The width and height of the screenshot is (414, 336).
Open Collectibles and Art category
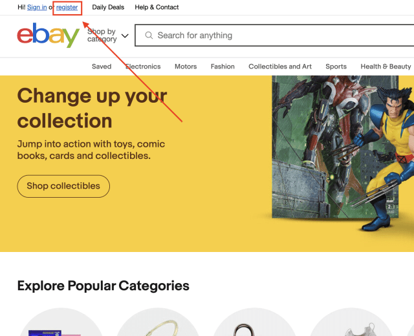click(280, 67)
